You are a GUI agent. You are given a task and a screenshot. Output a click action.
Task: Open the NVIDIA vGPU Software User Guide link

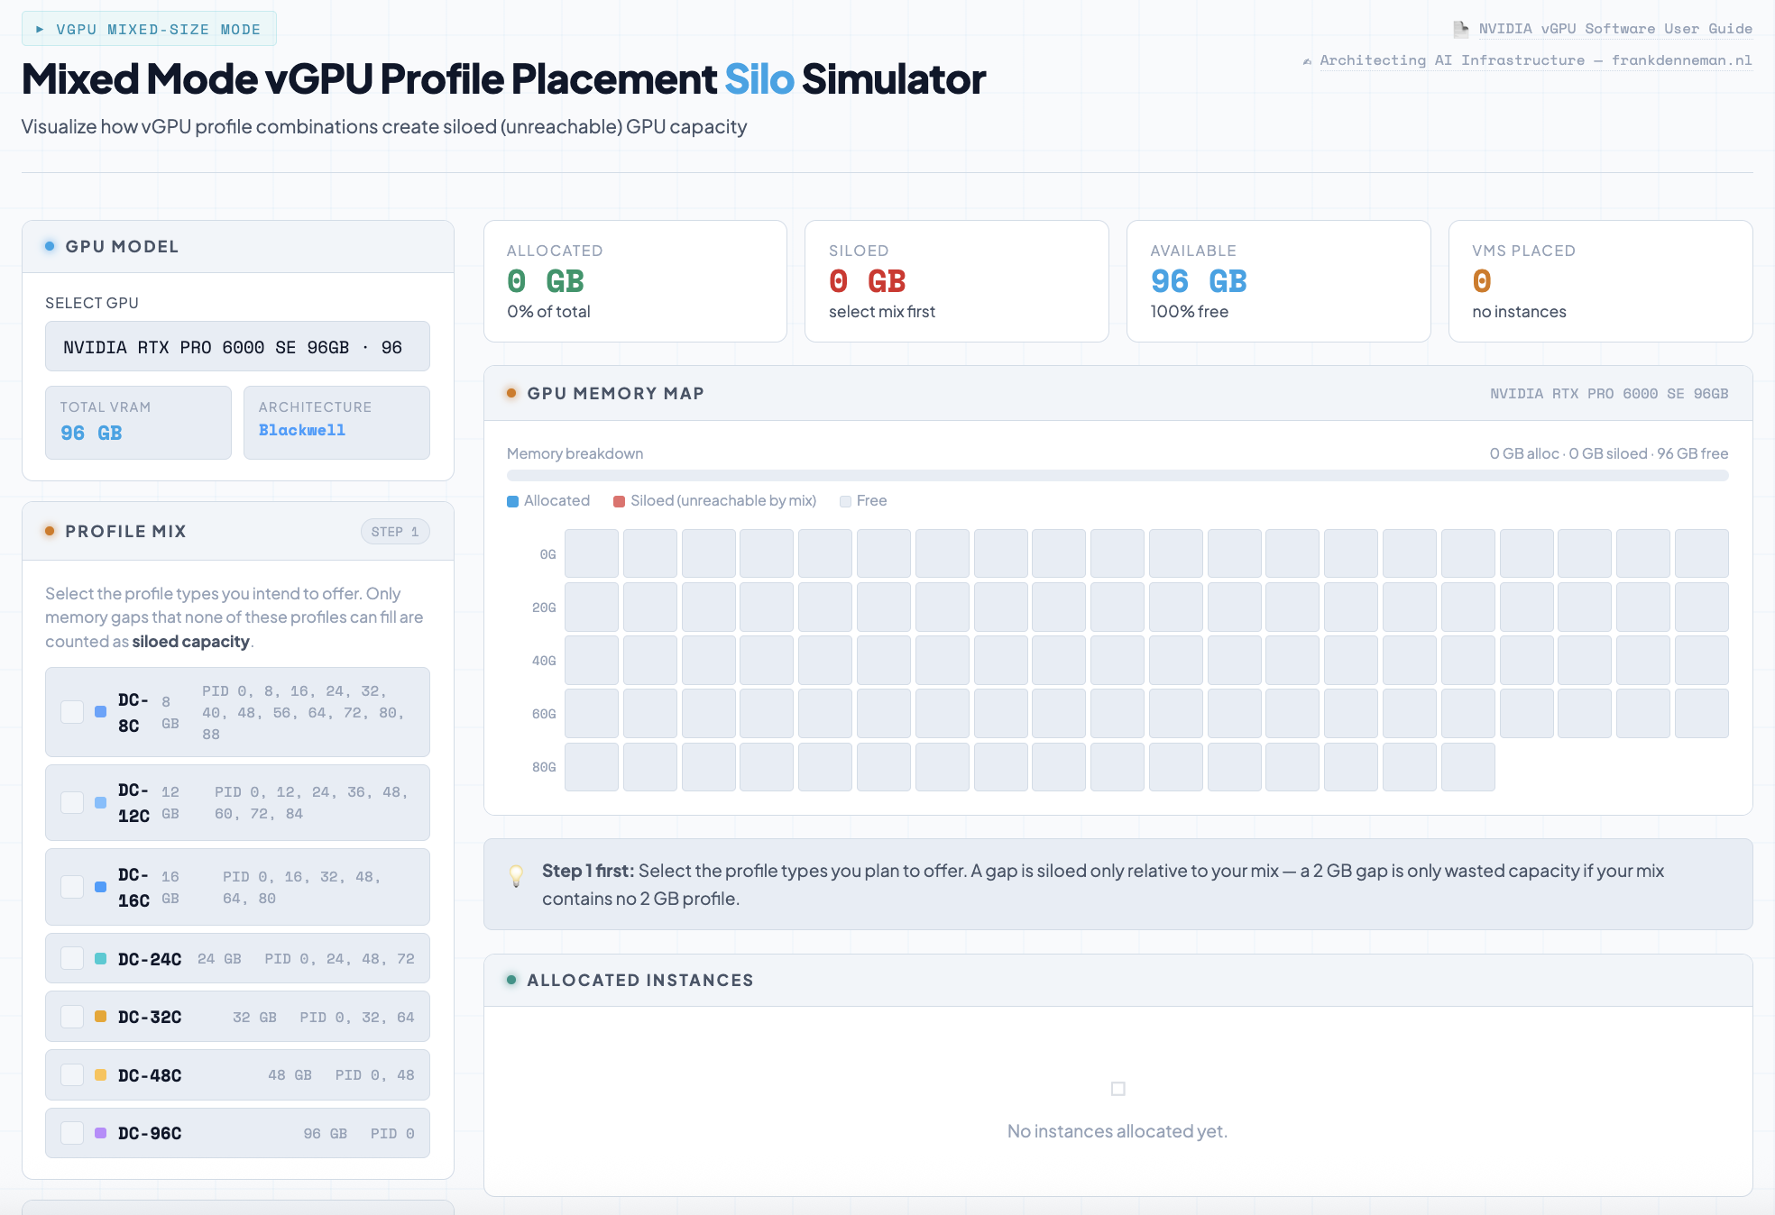click(x=1614, y=29)
